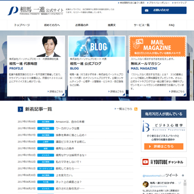Click the お問い合わせ contact button
This screenshot has width=194, height=194.
pos(164,10)
